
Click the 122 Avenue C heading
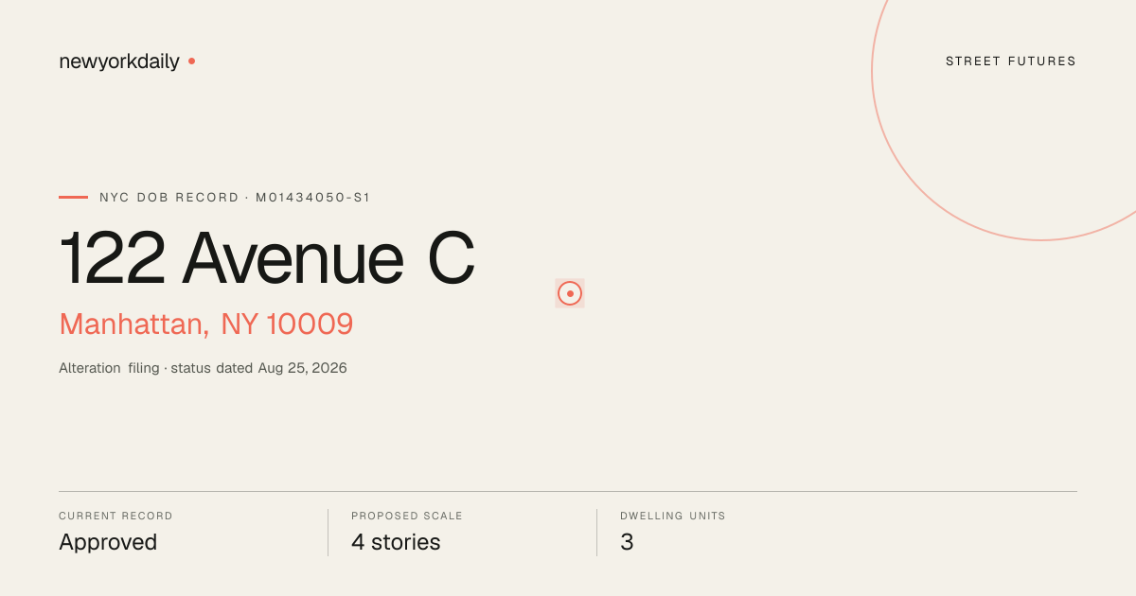pos(267,257)
